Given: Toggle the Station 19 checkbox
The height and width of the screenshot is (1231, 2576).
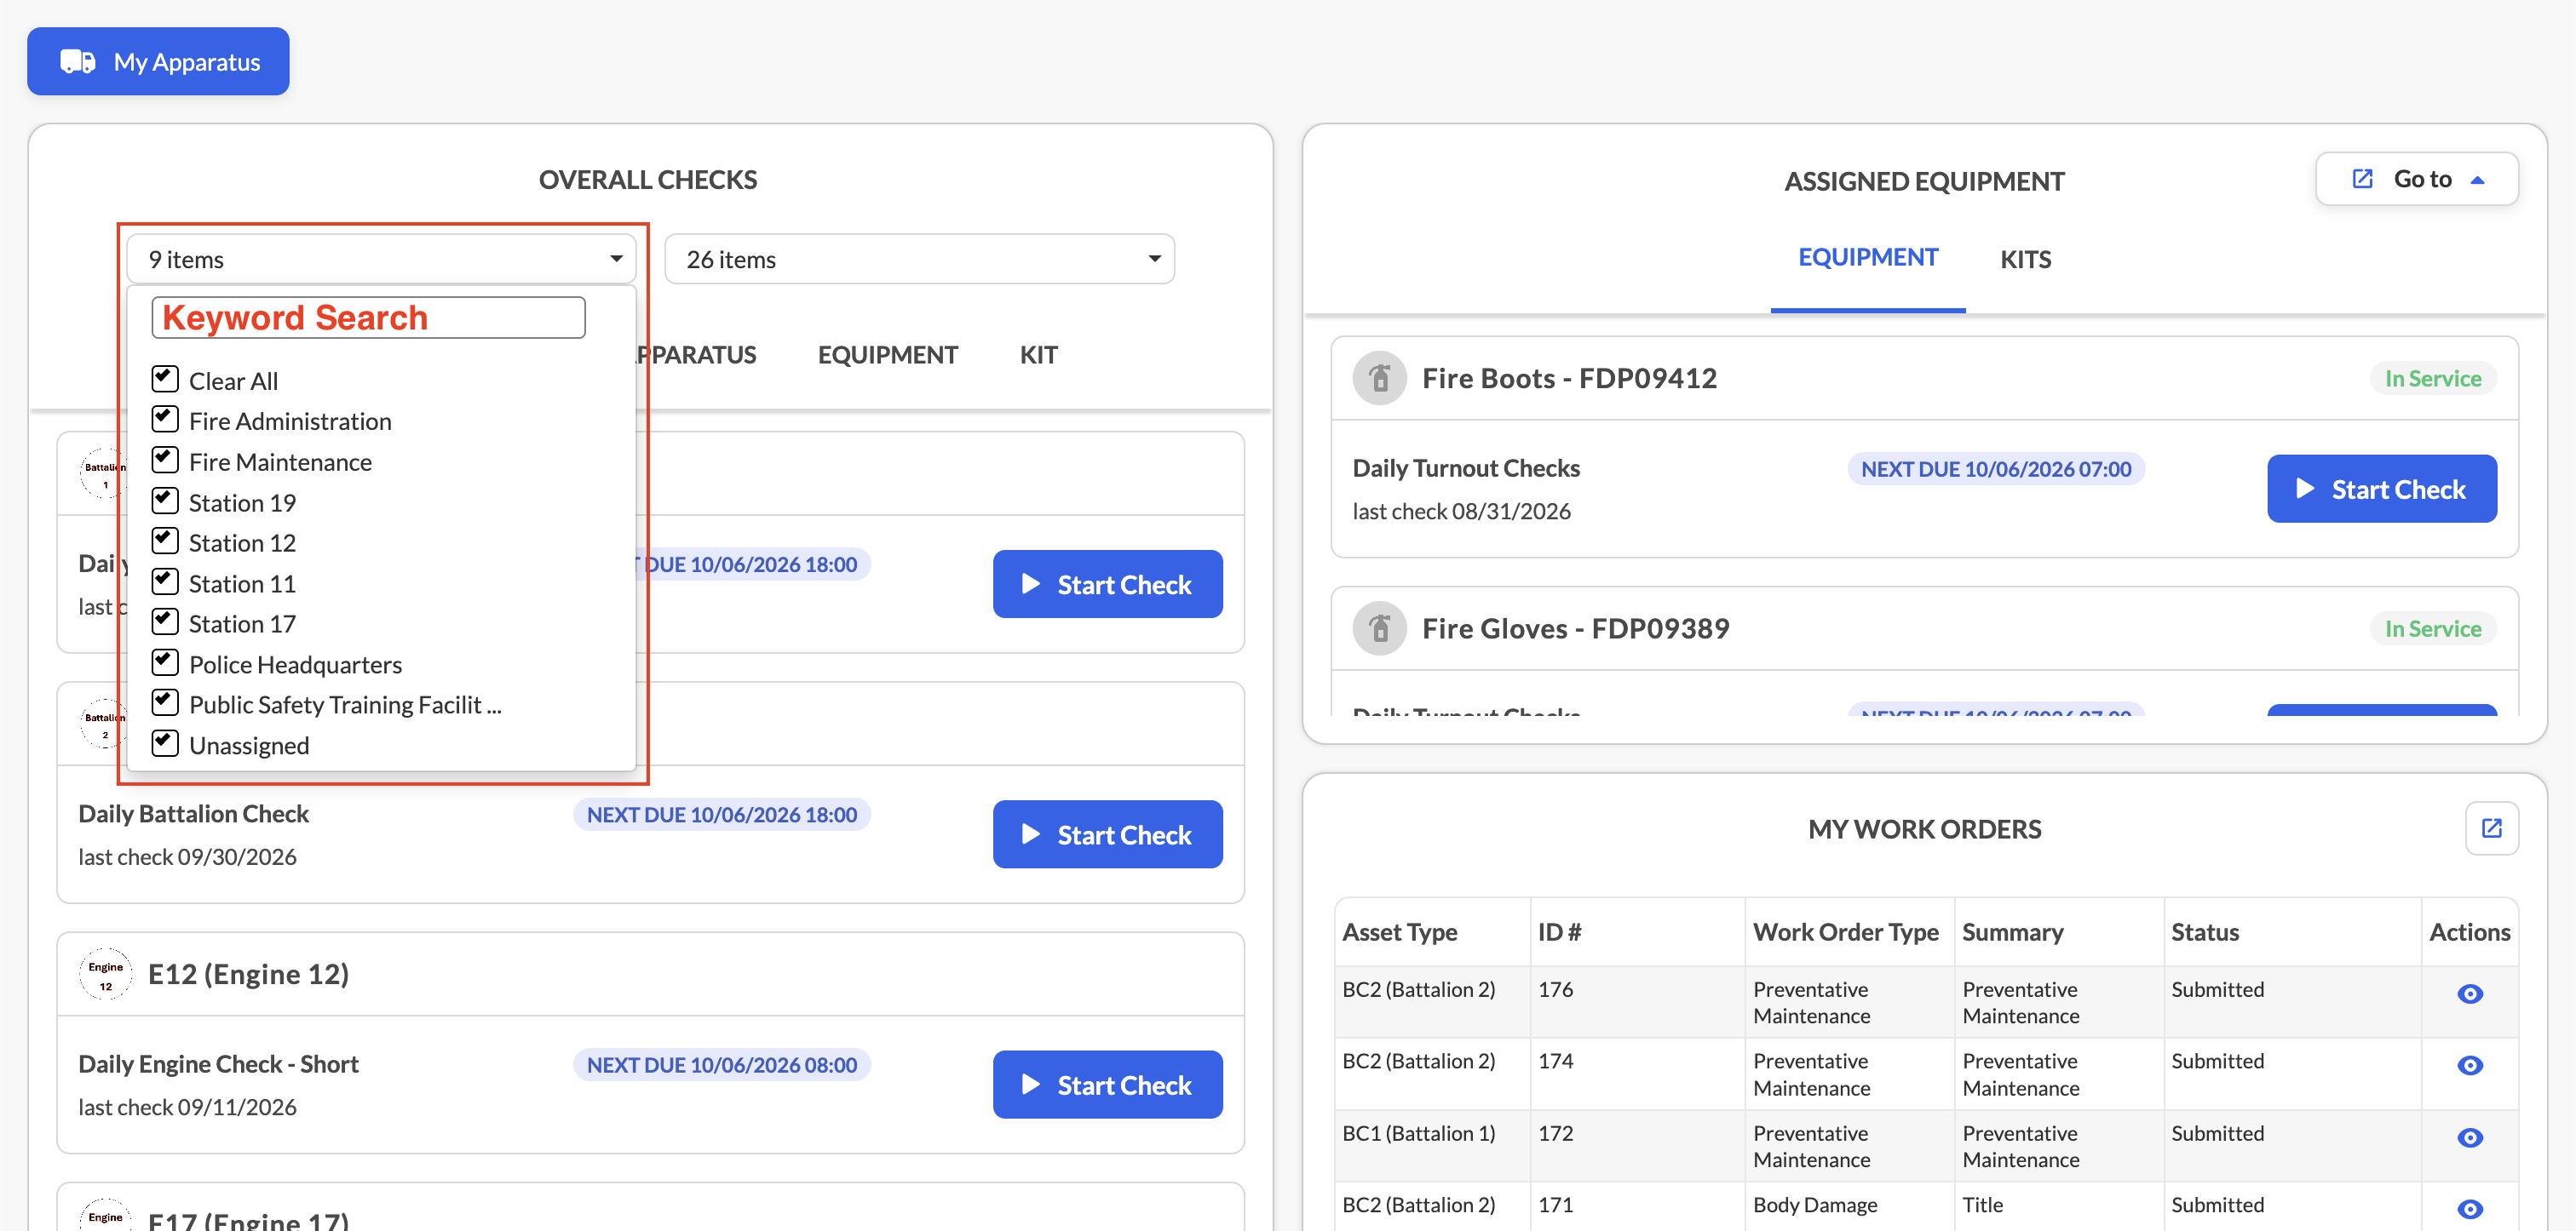Looking at the screenshot, I should [165, 501].
